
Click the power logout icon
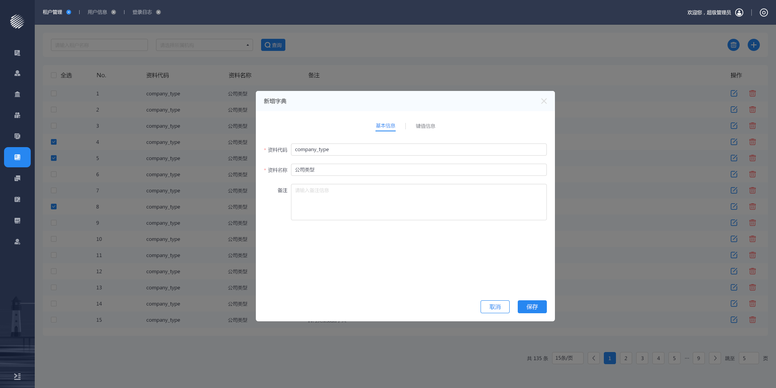pos(763,13)
